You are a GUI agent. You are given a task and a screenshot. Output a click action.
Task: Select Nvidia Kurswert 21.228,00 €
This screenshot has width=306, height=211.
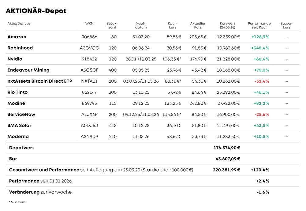tap(228, 59)
